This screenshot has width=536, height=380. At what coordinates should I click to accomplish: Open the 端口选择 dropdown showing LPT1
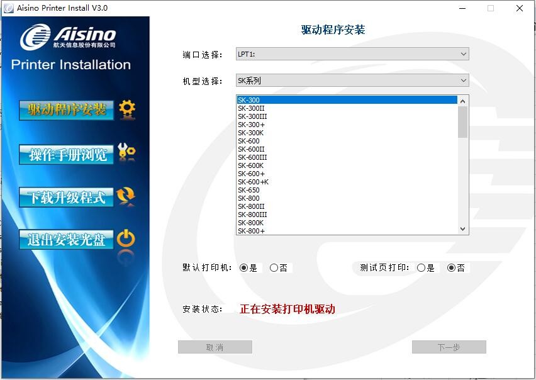point(352,53)
